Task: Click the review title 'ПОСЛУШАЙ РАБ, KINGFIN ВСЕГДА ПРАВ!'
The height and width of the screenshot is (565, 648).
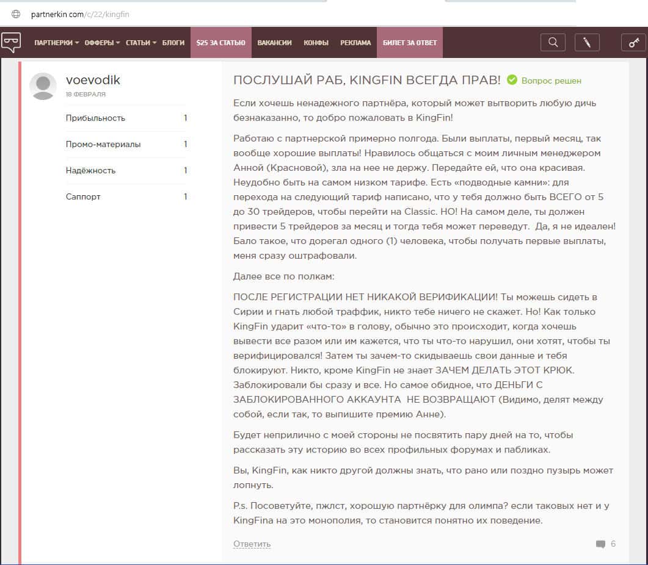Action: click(367, 80)
